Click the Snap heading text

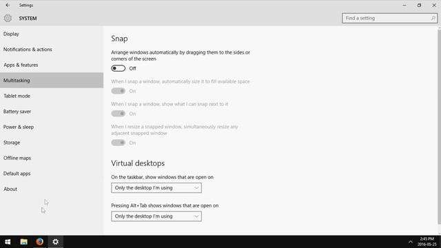pyautogui.click(x=119, y=39)
